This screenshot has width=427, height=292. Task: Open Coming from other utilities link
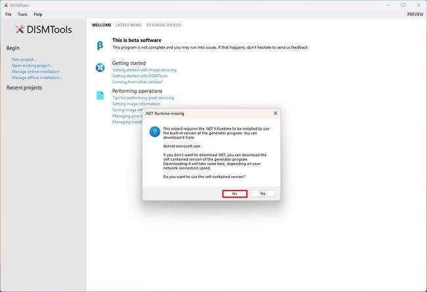(137, 82)
